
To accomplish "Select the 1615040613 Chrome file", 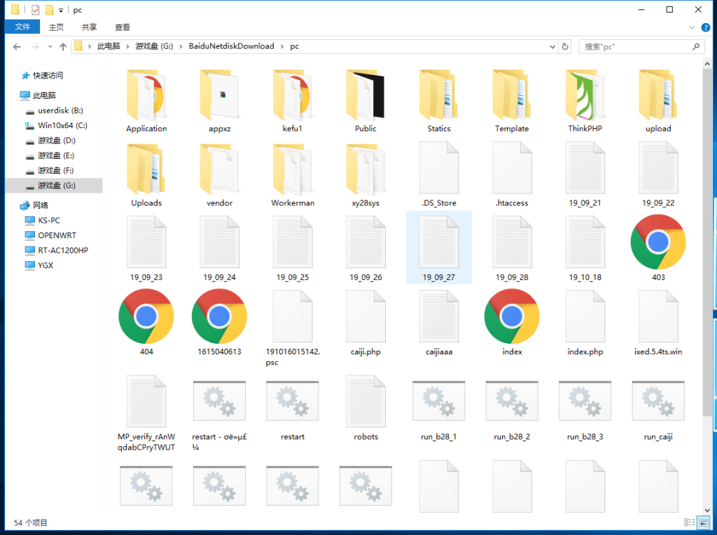I will (x=219, y=324).
